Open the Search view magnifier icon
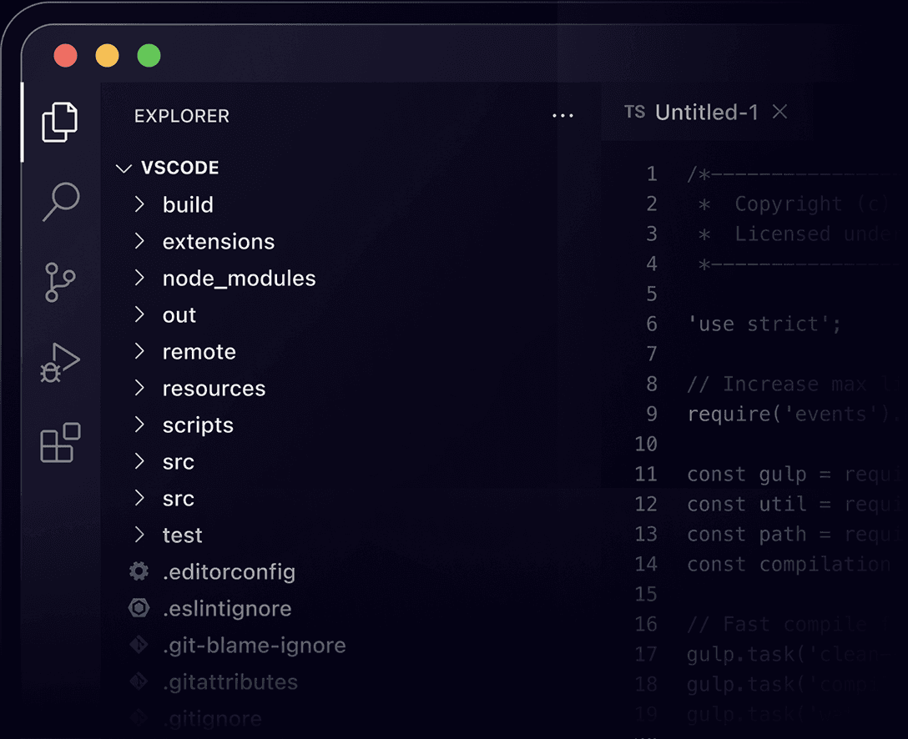The width and height of the screenshot is (908, 739). pos(61,202)
